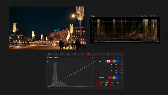This screenshot has width=168, height=95.
Task: Expand the Scopes panel to full view
Action: coord(155,16)
